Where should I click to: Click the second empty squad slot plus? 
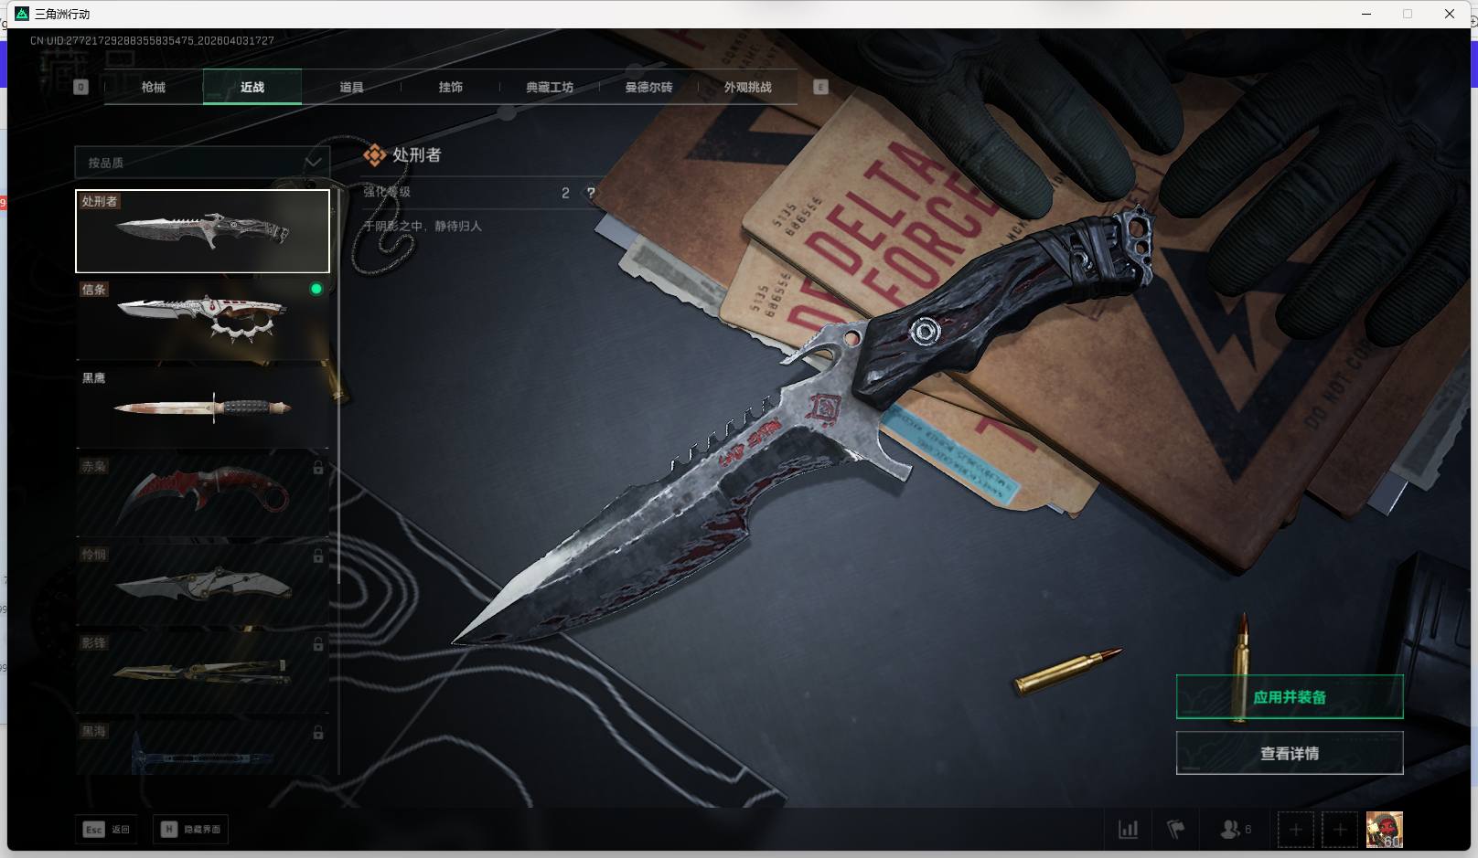coord(1340,830)
